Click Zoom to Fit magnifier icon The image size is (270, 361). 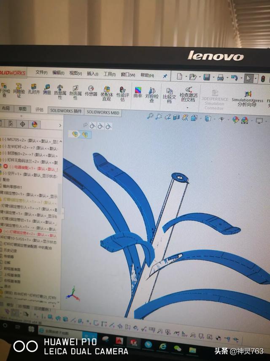click(x=150, y=116)
